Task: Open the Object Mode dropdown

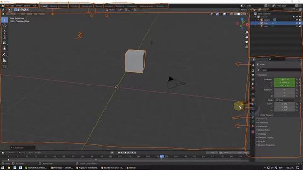Action: click(10, 14)
